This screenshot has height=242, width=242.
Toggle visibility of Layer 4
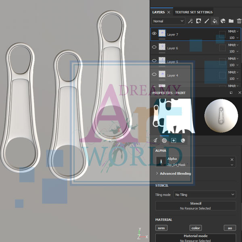(x=154, y=75)
